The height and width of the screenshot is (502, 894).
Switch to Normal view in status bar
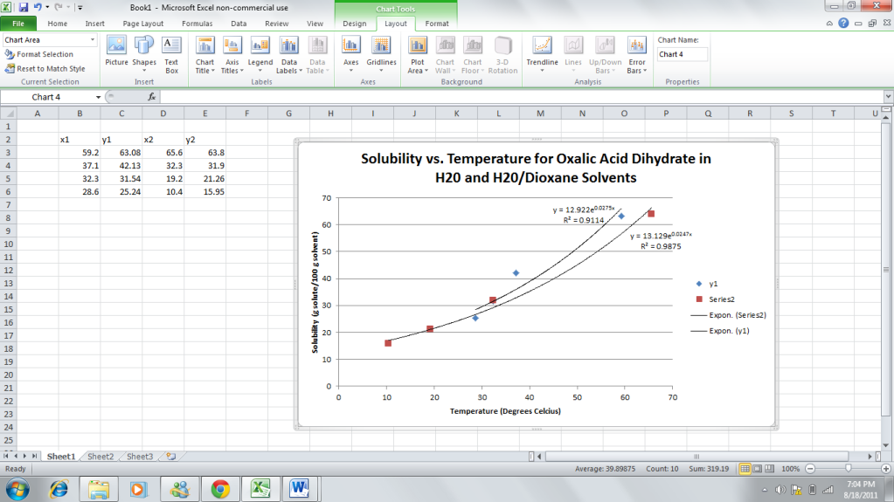[x=745, y=469]
